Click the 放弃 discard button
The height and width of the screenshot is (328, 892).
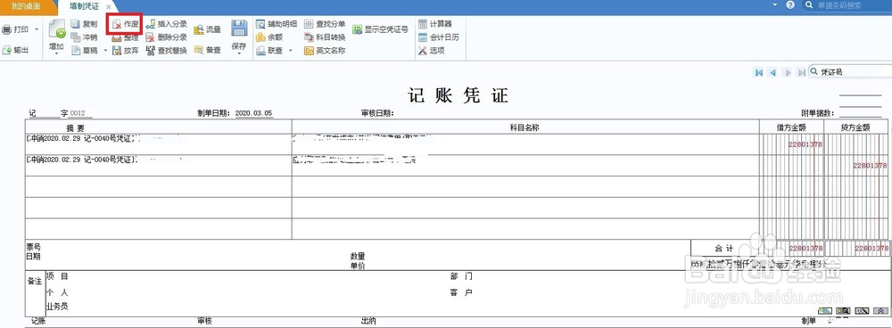(x=125, y=51)
